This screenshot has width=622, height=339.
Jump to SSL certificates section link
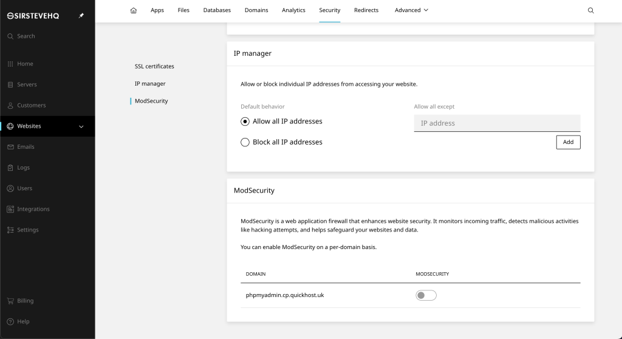point(154,66)
